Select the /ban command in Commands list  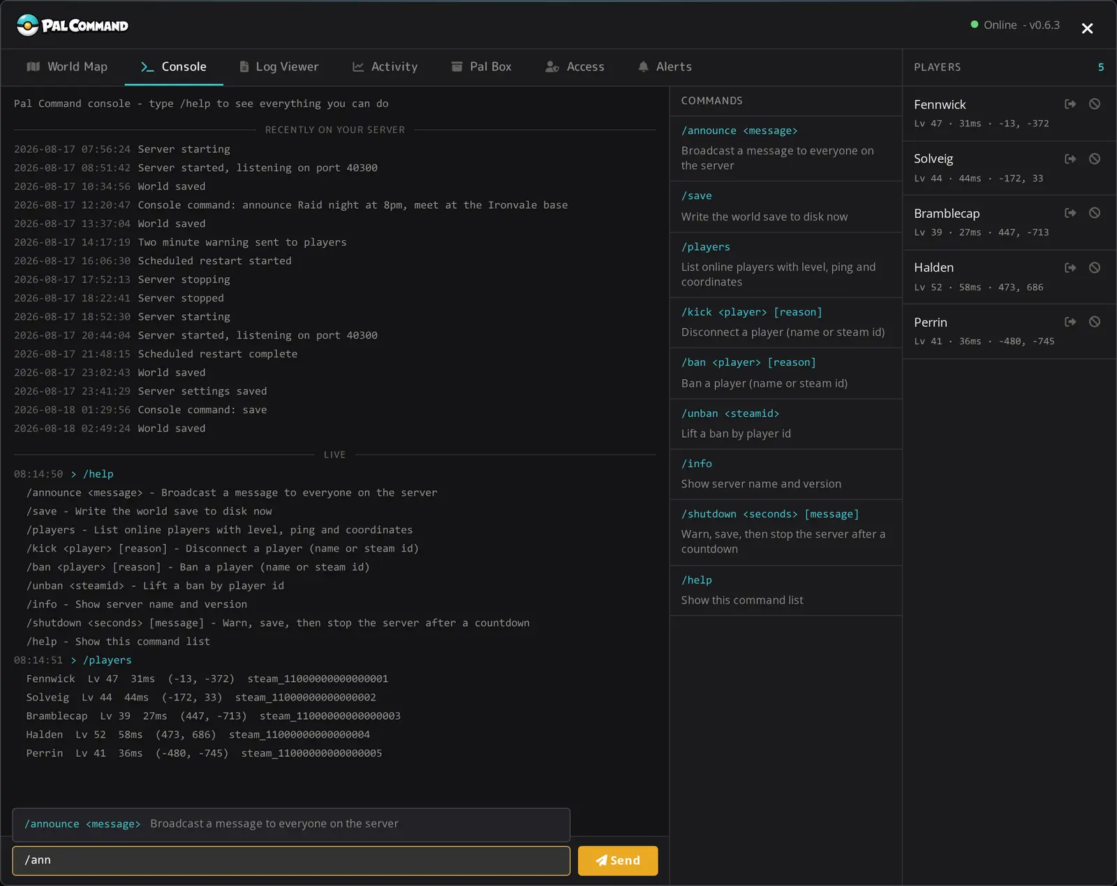[786, 373]
